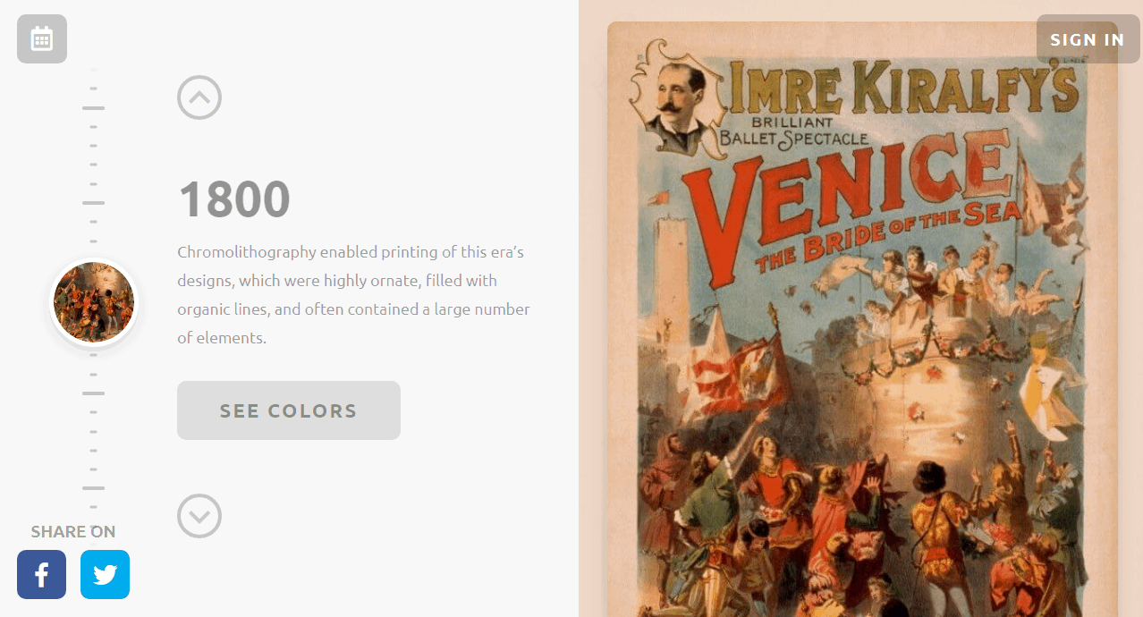Click the Chromolithography description paragraph
Screen dimensions: 1143x617
click(354, 295)
